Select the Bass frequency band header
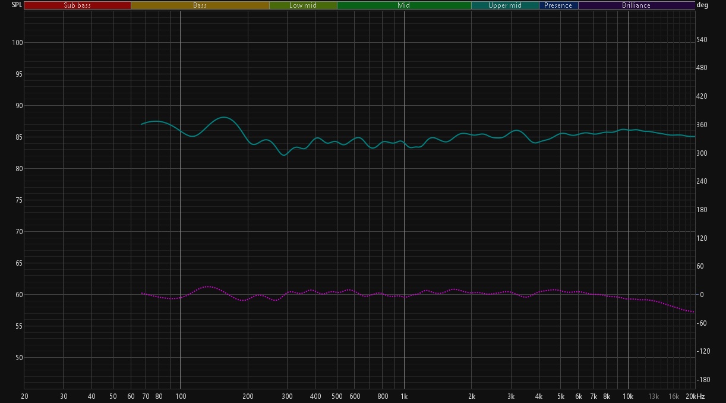 pyautogui.click(x=200, y=5)
